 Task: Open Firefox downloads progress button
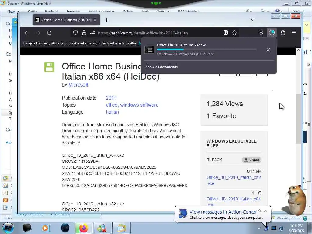(x=271, y=33)
